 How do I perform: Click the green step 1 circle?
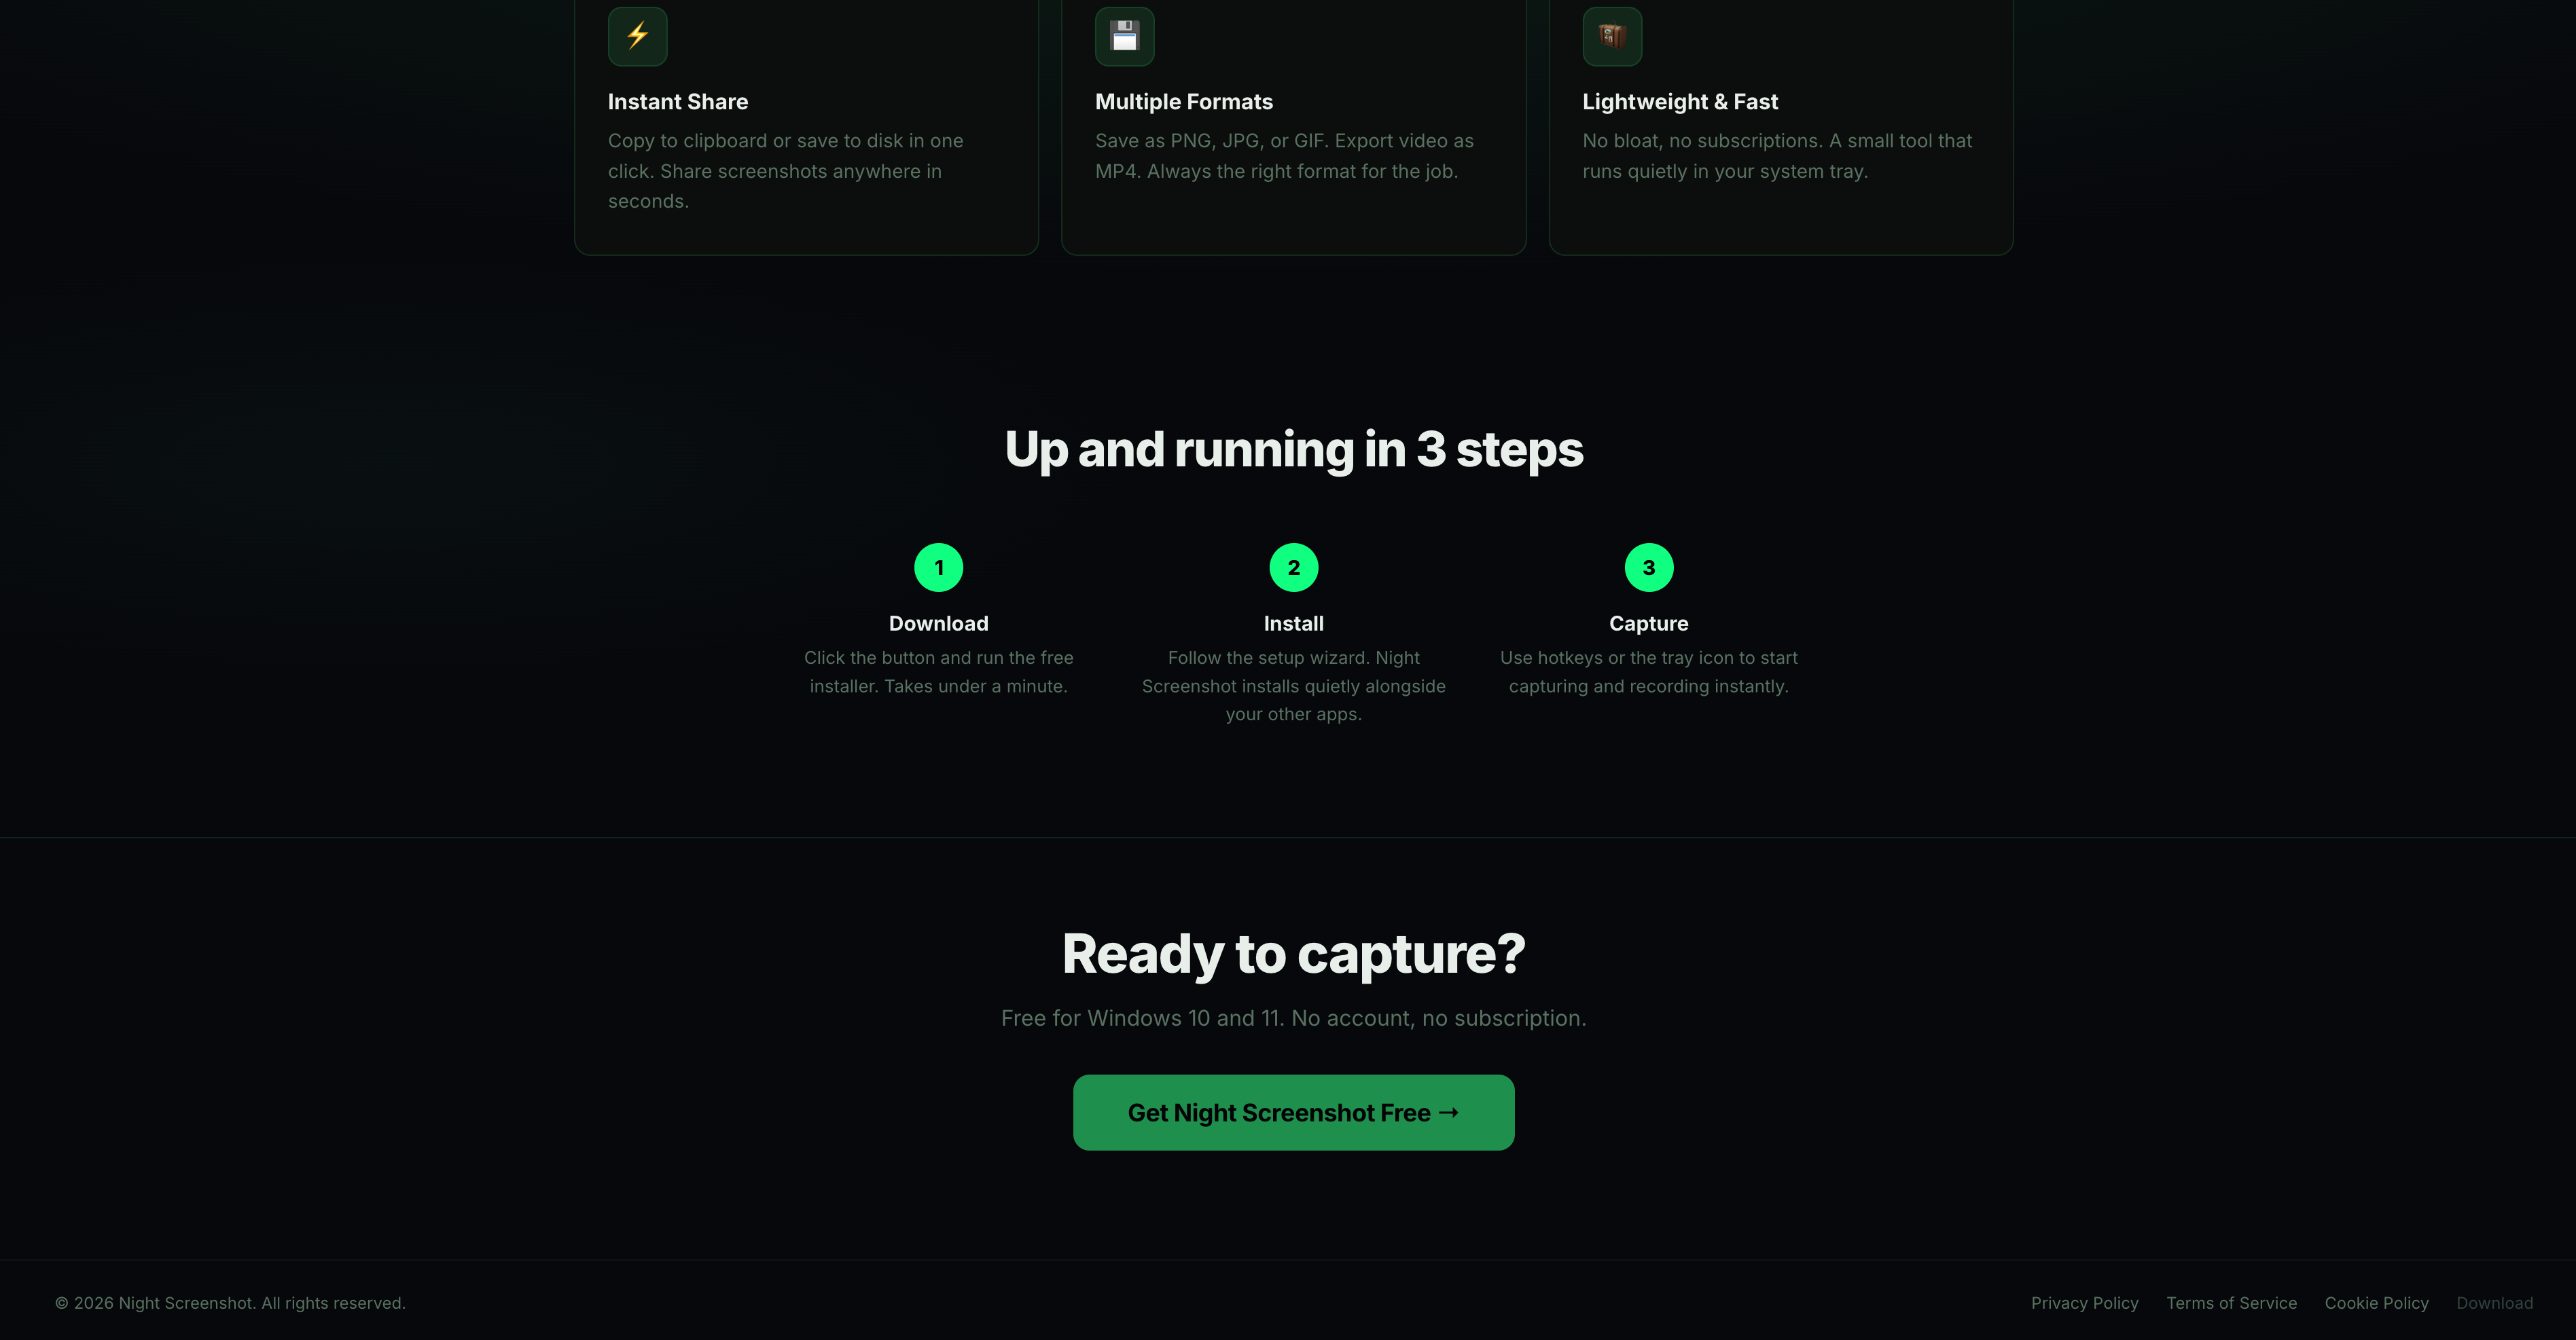click(x=938, y=567)
